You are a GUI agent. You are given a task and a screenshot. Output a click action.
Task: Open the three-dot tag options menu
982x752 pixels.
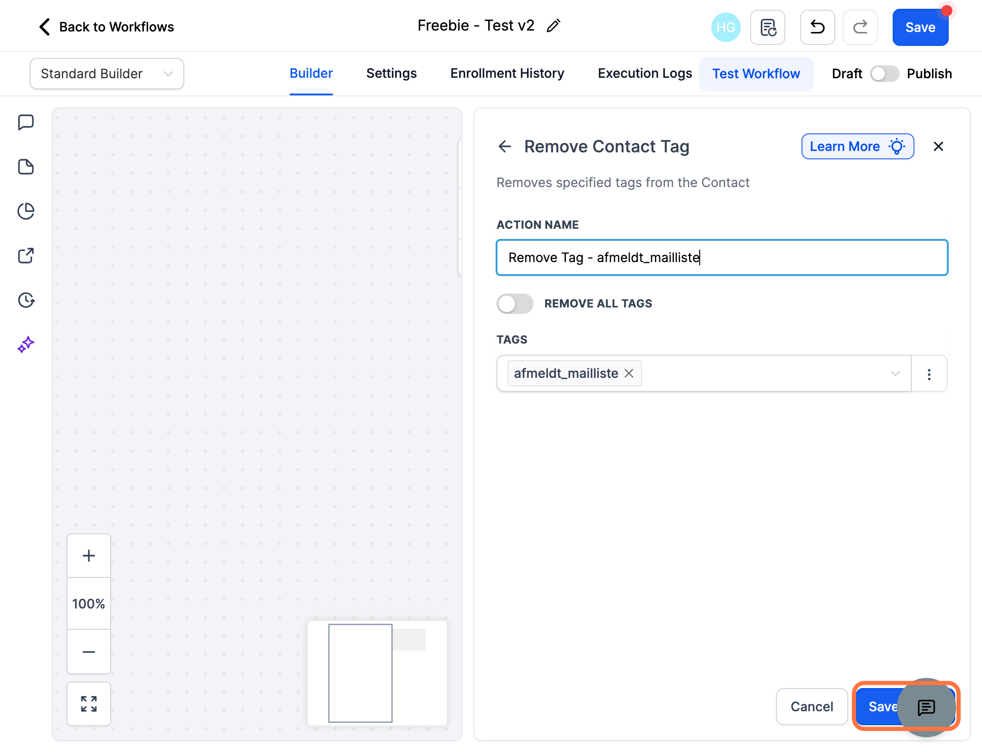(x=929, y=374)
